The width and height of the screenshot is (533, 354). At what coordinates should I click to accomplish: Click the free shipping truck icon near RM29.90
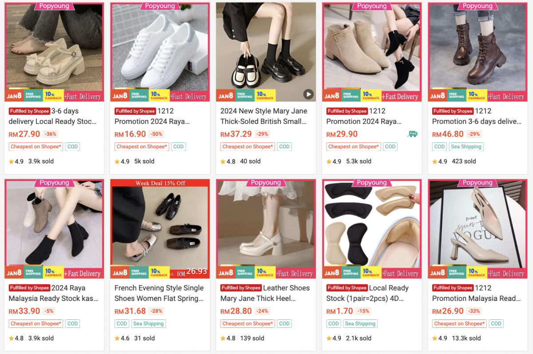(413, 134)
